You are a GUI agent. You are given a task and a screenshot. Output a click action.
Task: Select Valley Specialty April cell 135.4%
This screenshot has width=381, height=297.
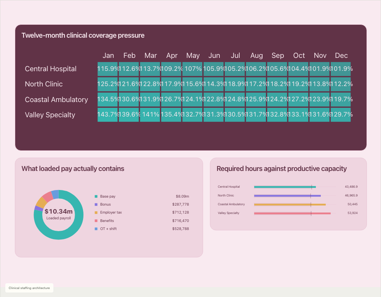(171, 115)
